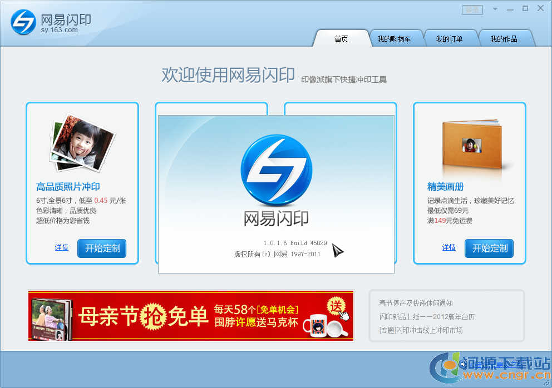Click the '1.0.1.6 Build 45029' version text
Viewport: 552px width, 388px height.
295,243
